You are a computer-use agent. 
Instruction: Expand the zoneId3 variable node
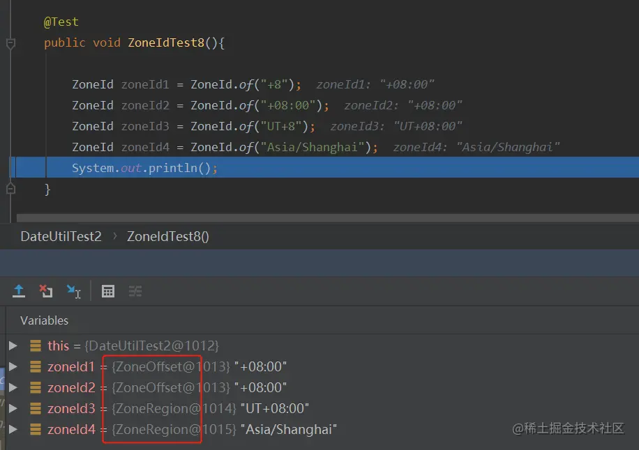pos(13,408)
